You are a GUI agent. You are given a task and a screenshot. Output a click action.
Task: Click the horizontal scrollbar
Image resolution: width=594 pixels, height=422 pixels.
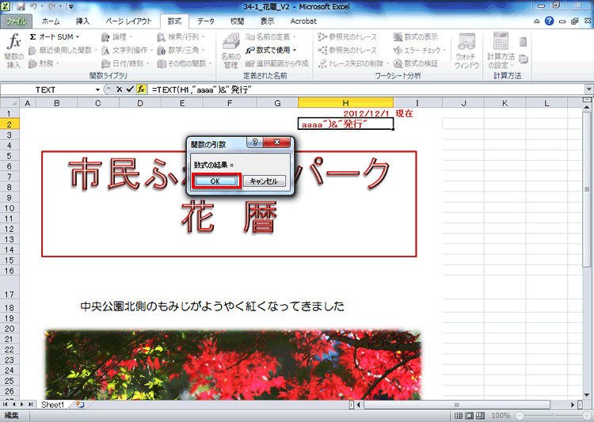tap(458, 405)
